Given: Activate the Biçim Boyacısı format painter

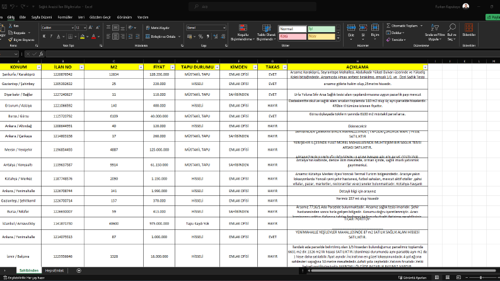Looking at the screenshot, I should tap(21, 40).
